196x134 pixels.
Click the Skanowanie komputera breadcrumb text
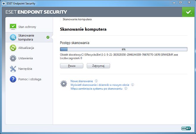pos(77,19)
